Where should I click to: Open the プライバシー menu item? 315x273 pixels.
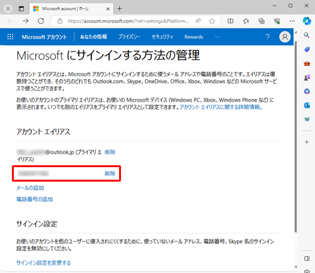[129, 37]
